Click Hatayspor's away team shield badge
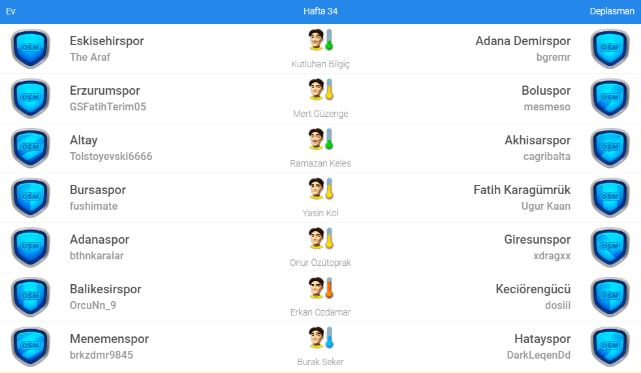The height and width of the screenshot is (373, 641). pyautogui.click(x=610, y=347)
